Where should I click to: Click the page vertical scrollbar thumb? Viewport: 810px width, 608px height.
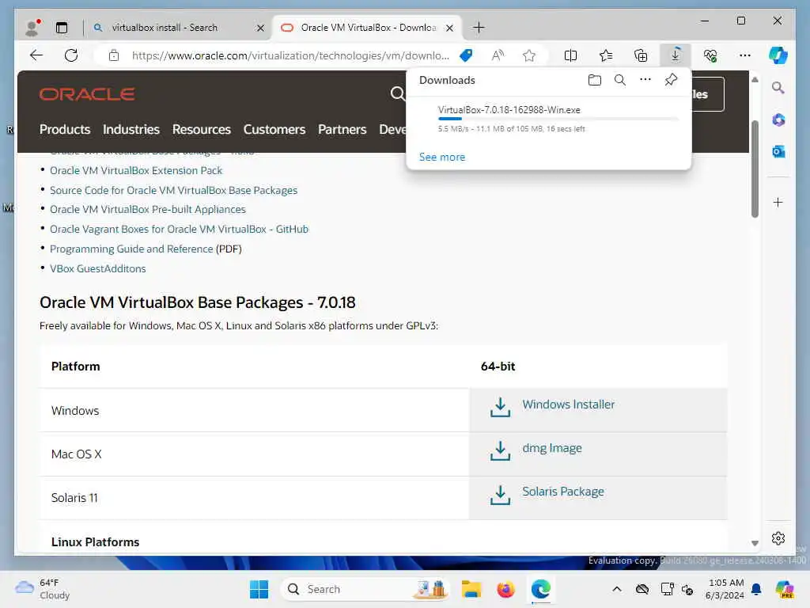(755, 169)
